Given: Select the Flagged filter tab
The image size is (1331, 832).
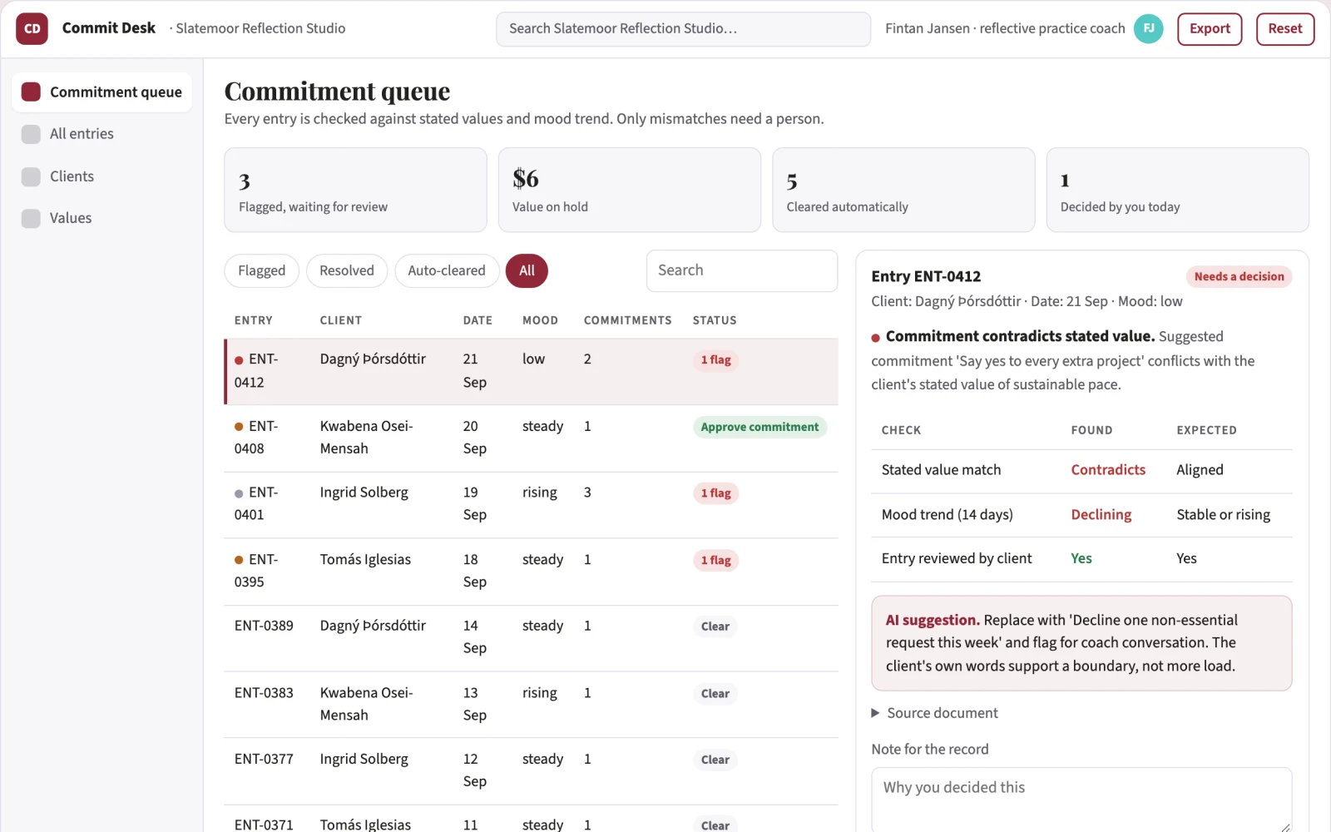Looking at the screenshot, I should [x=261, y=270].
